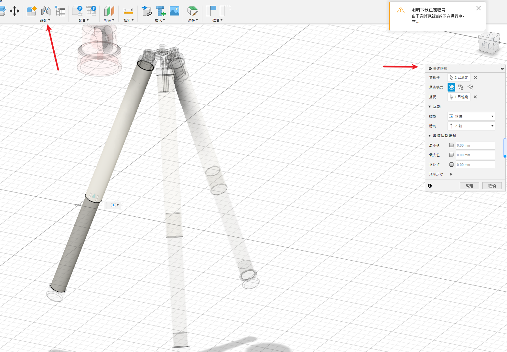Image resolution: width=507 pixels, height=352 pixels.
Task: Select the Move/Copy cross-arrow tool
Action: pyautogui.click(x=14, y=11)
